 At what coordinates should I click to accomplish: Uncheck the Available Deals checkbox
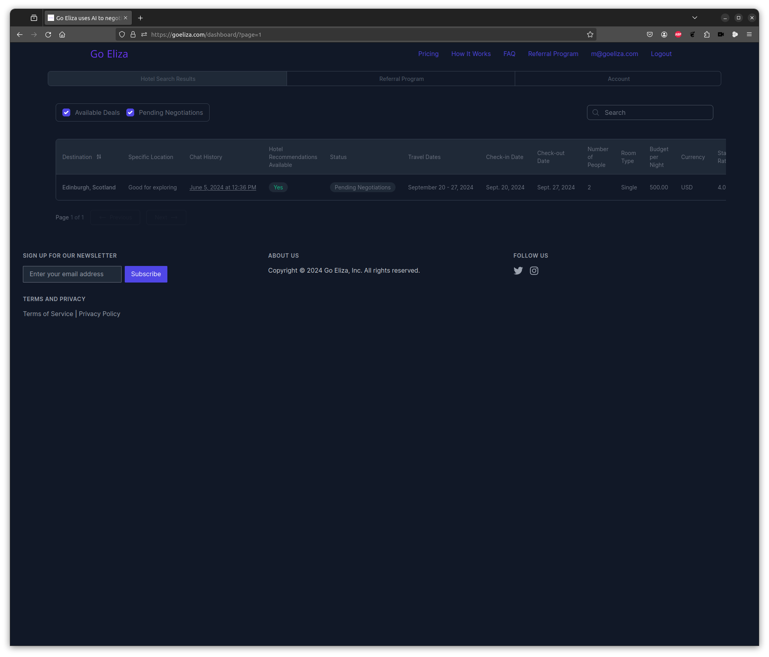pyautogui.click(x=66, y=112)
